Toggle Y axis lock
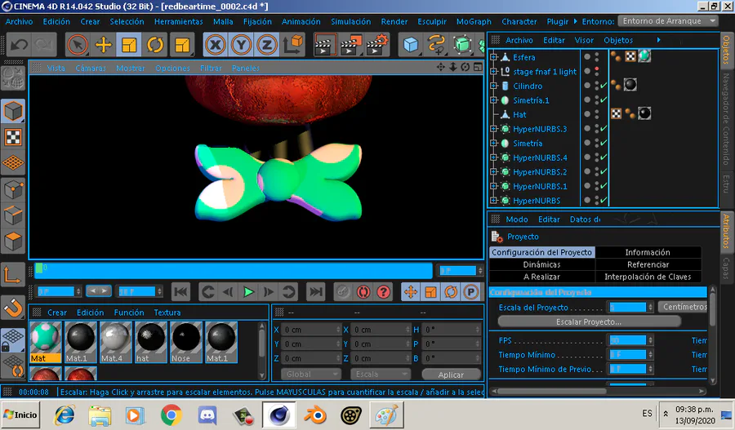Screen dimensions: 735x430 pos(241,45)
